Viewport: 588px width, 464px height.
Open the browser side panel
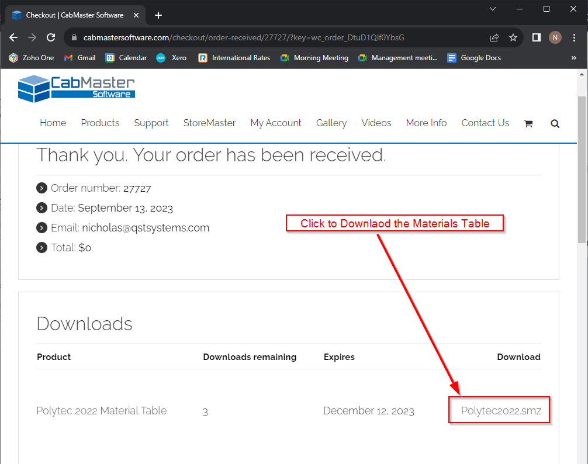click(x=536, y=37)
